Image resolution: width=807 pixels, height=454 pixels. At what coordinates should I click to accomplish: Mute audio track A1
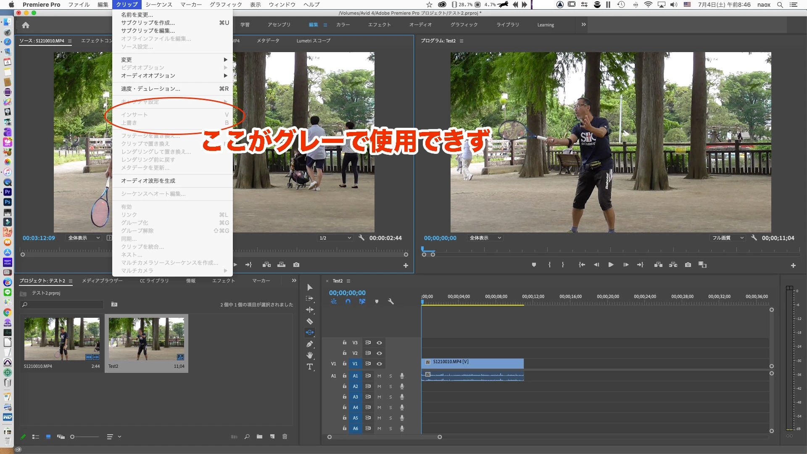click(x=379, y=376)
